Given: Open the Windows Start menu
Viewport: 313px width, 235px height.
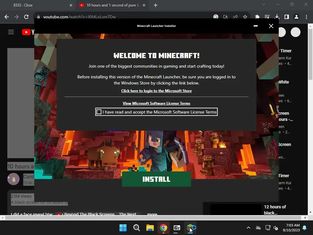Looking at the screenshot, I should (123, 228).
